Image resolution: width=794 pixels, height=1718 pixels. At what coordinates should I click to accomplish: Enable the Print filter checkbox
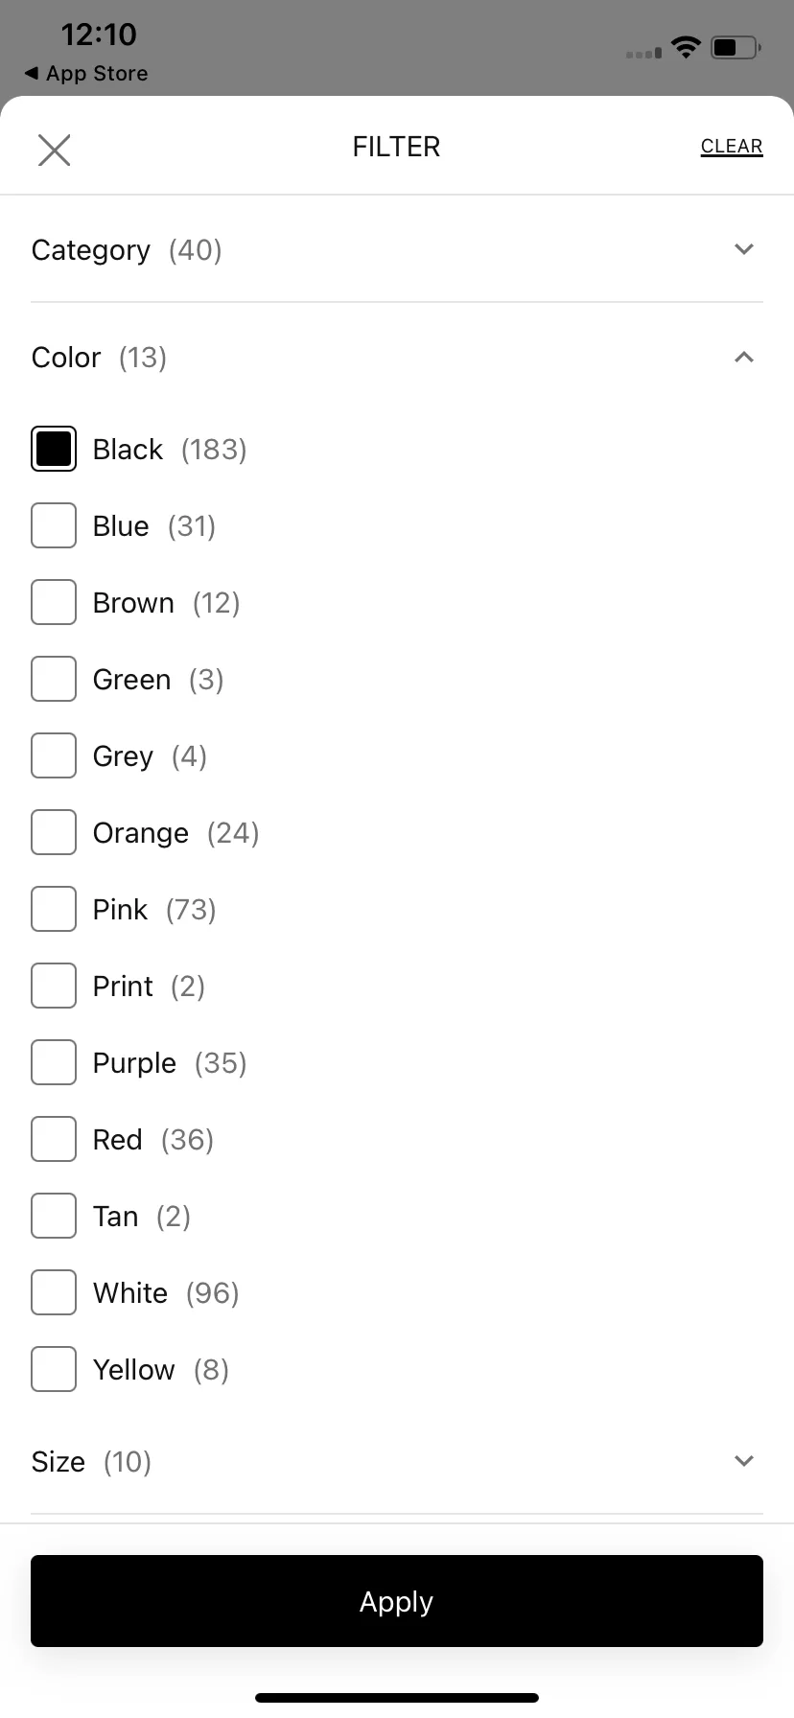pos(54,986)
